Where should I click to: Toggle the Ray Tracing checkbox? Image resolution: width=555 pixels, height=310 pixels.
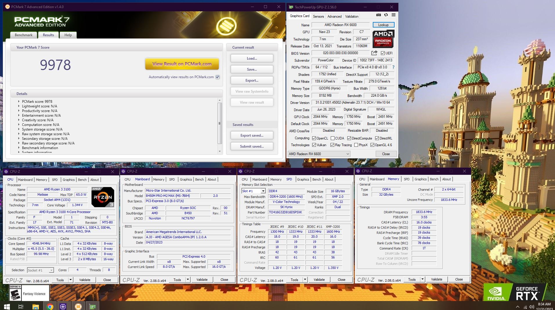(x=332, y=145)
